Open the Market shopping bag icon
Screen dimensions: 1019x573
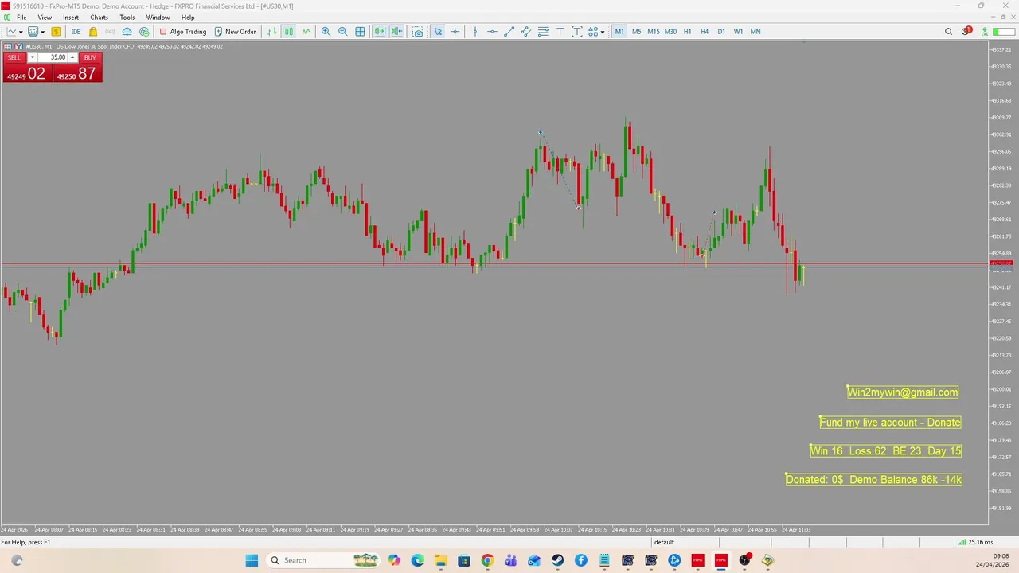pyautogui.click(x=93, y=32)
